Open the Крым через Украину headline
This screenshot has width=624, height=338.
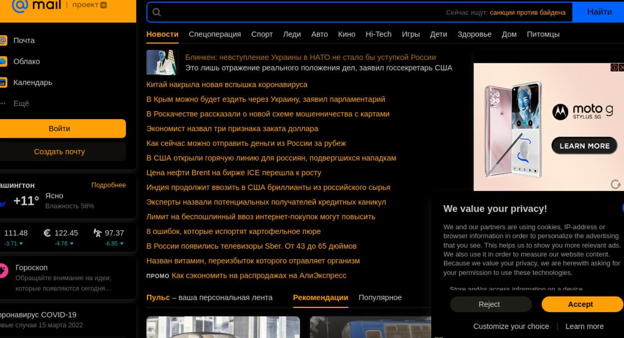(266, 99)
